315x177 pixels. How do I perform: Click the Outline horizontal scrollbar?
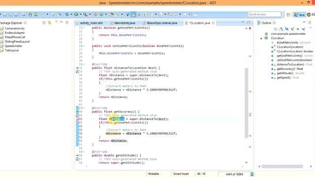coord(282,166)
